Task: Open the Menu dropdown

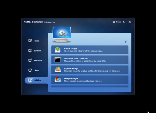Action: 116,22
